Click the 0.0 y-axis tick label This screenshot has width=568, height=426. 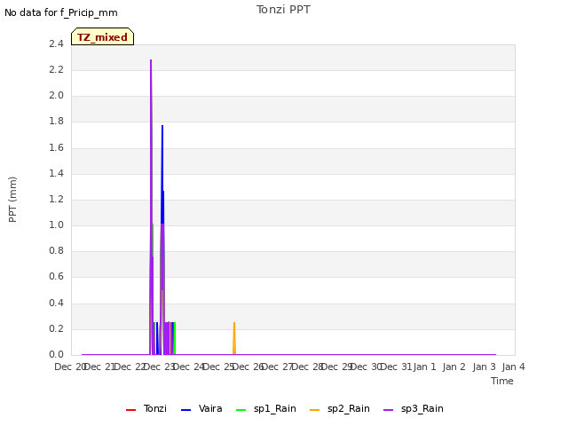56,354
